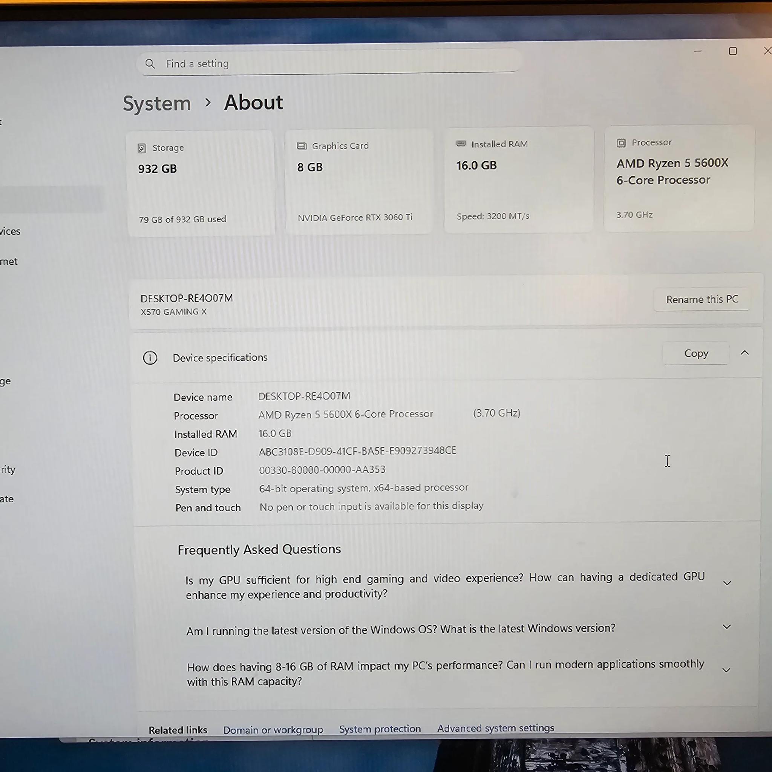This screenshot has width=772, height=772.
Task: Click the Installed RAM 16.0 GB specification value
Action: 275,433
